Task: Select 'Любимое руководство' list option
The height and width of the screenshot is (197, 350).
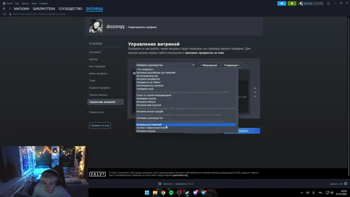Action: tap(186, 118)
